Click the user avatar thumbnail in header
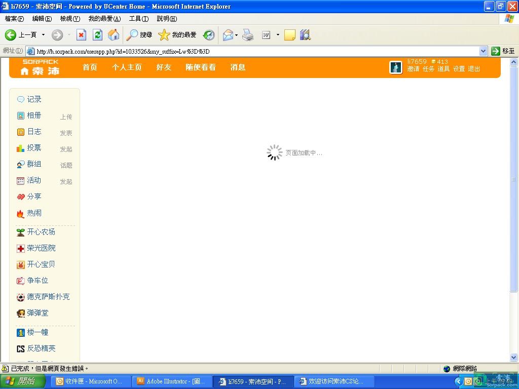Screen dimensions: 519x389 pyautogui.click(x=396, y=67)
